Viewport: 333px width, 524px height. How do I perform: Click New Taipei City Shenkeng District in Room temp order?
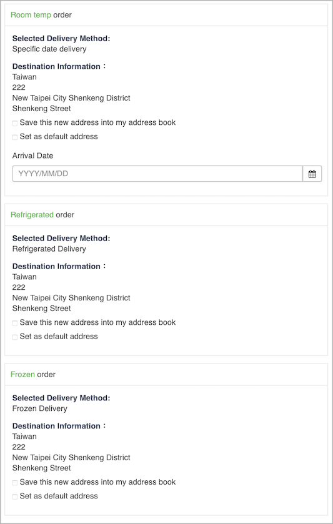pyautogui.click(x=71, y=98)
